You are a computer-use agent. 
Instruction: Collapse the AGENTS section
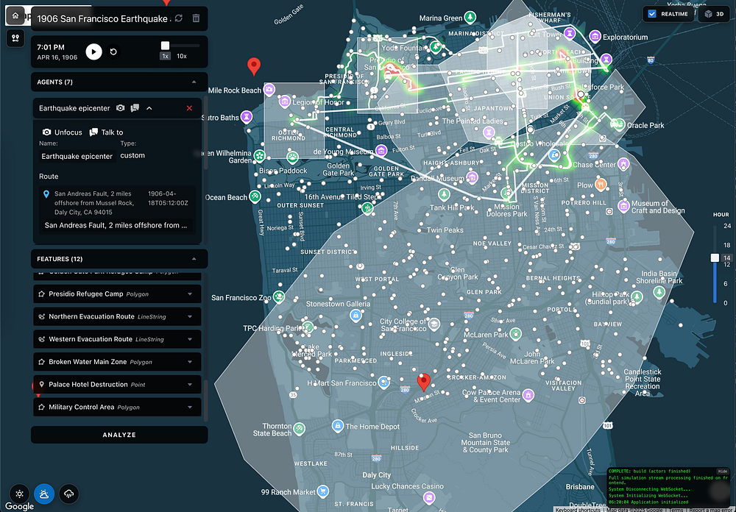[194, 82]
